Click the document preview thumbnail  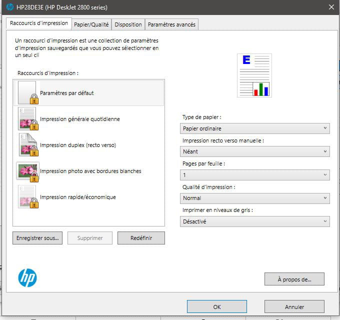point(254,75)
